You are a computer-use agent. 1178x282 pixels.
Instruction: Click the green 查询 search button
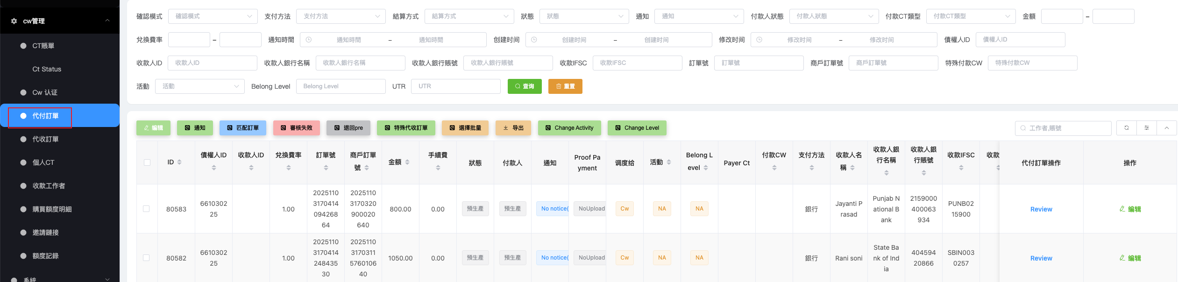pos(524,86)
